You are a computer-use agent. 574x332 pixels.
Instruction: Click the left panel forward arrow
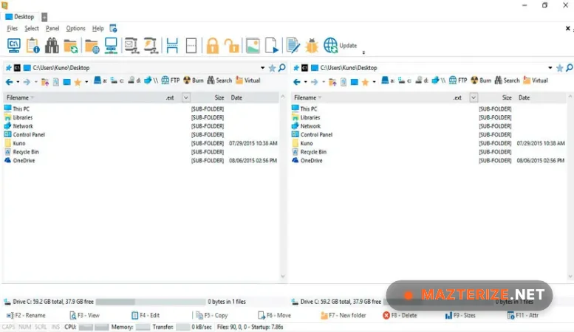[27, 82]
